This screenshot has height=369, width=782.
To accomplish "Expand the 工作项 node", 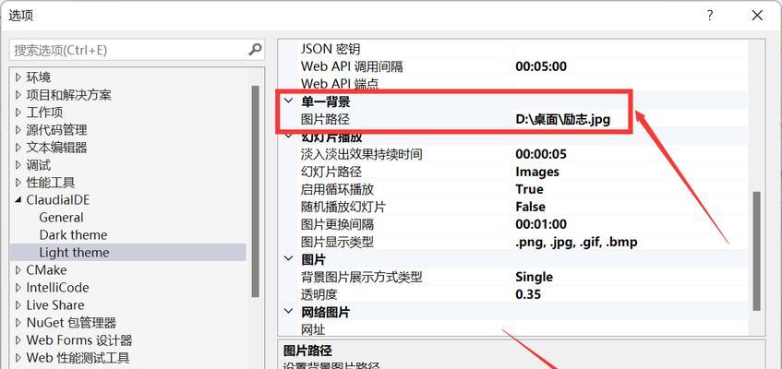I will pos(18,113).
